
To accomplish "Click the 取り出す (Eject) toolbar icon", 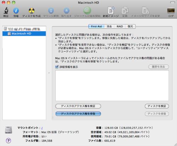I will click(x=67, y=11).
